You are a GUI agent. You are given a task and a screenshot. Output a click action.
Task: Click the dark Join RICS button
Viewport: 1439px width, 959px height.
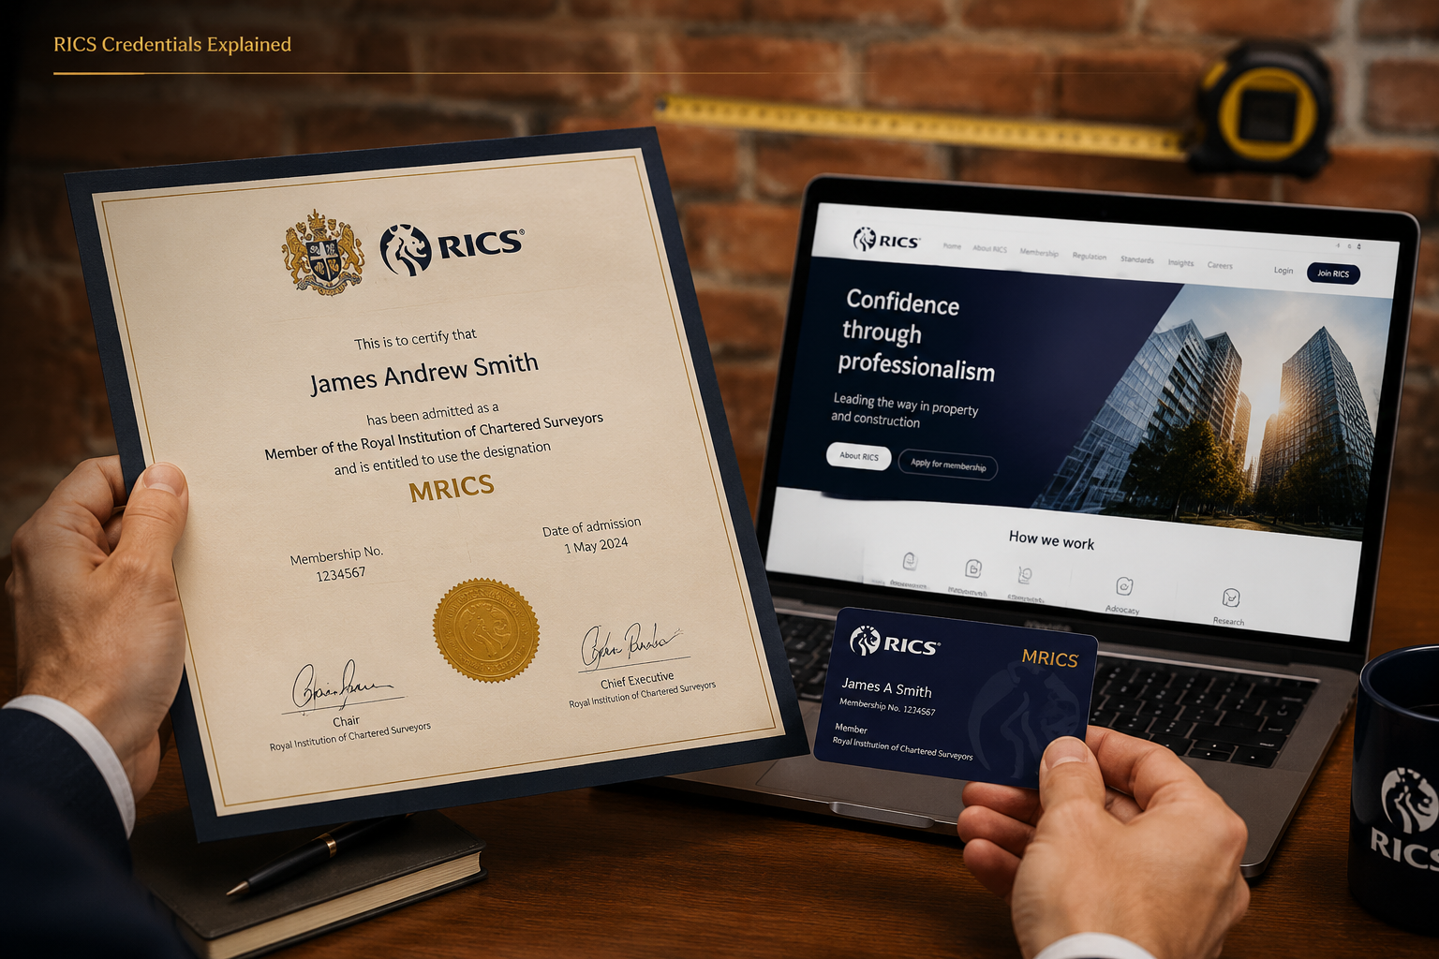click(1333, 273)
